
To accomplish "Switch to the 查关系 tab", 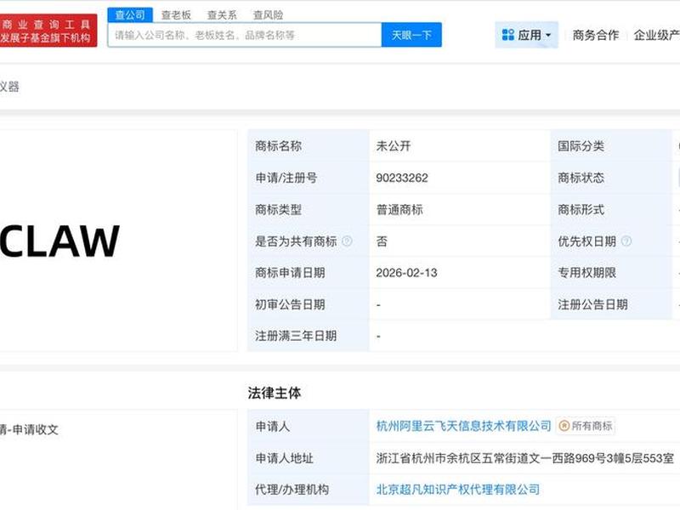I will tap(222, 15).
